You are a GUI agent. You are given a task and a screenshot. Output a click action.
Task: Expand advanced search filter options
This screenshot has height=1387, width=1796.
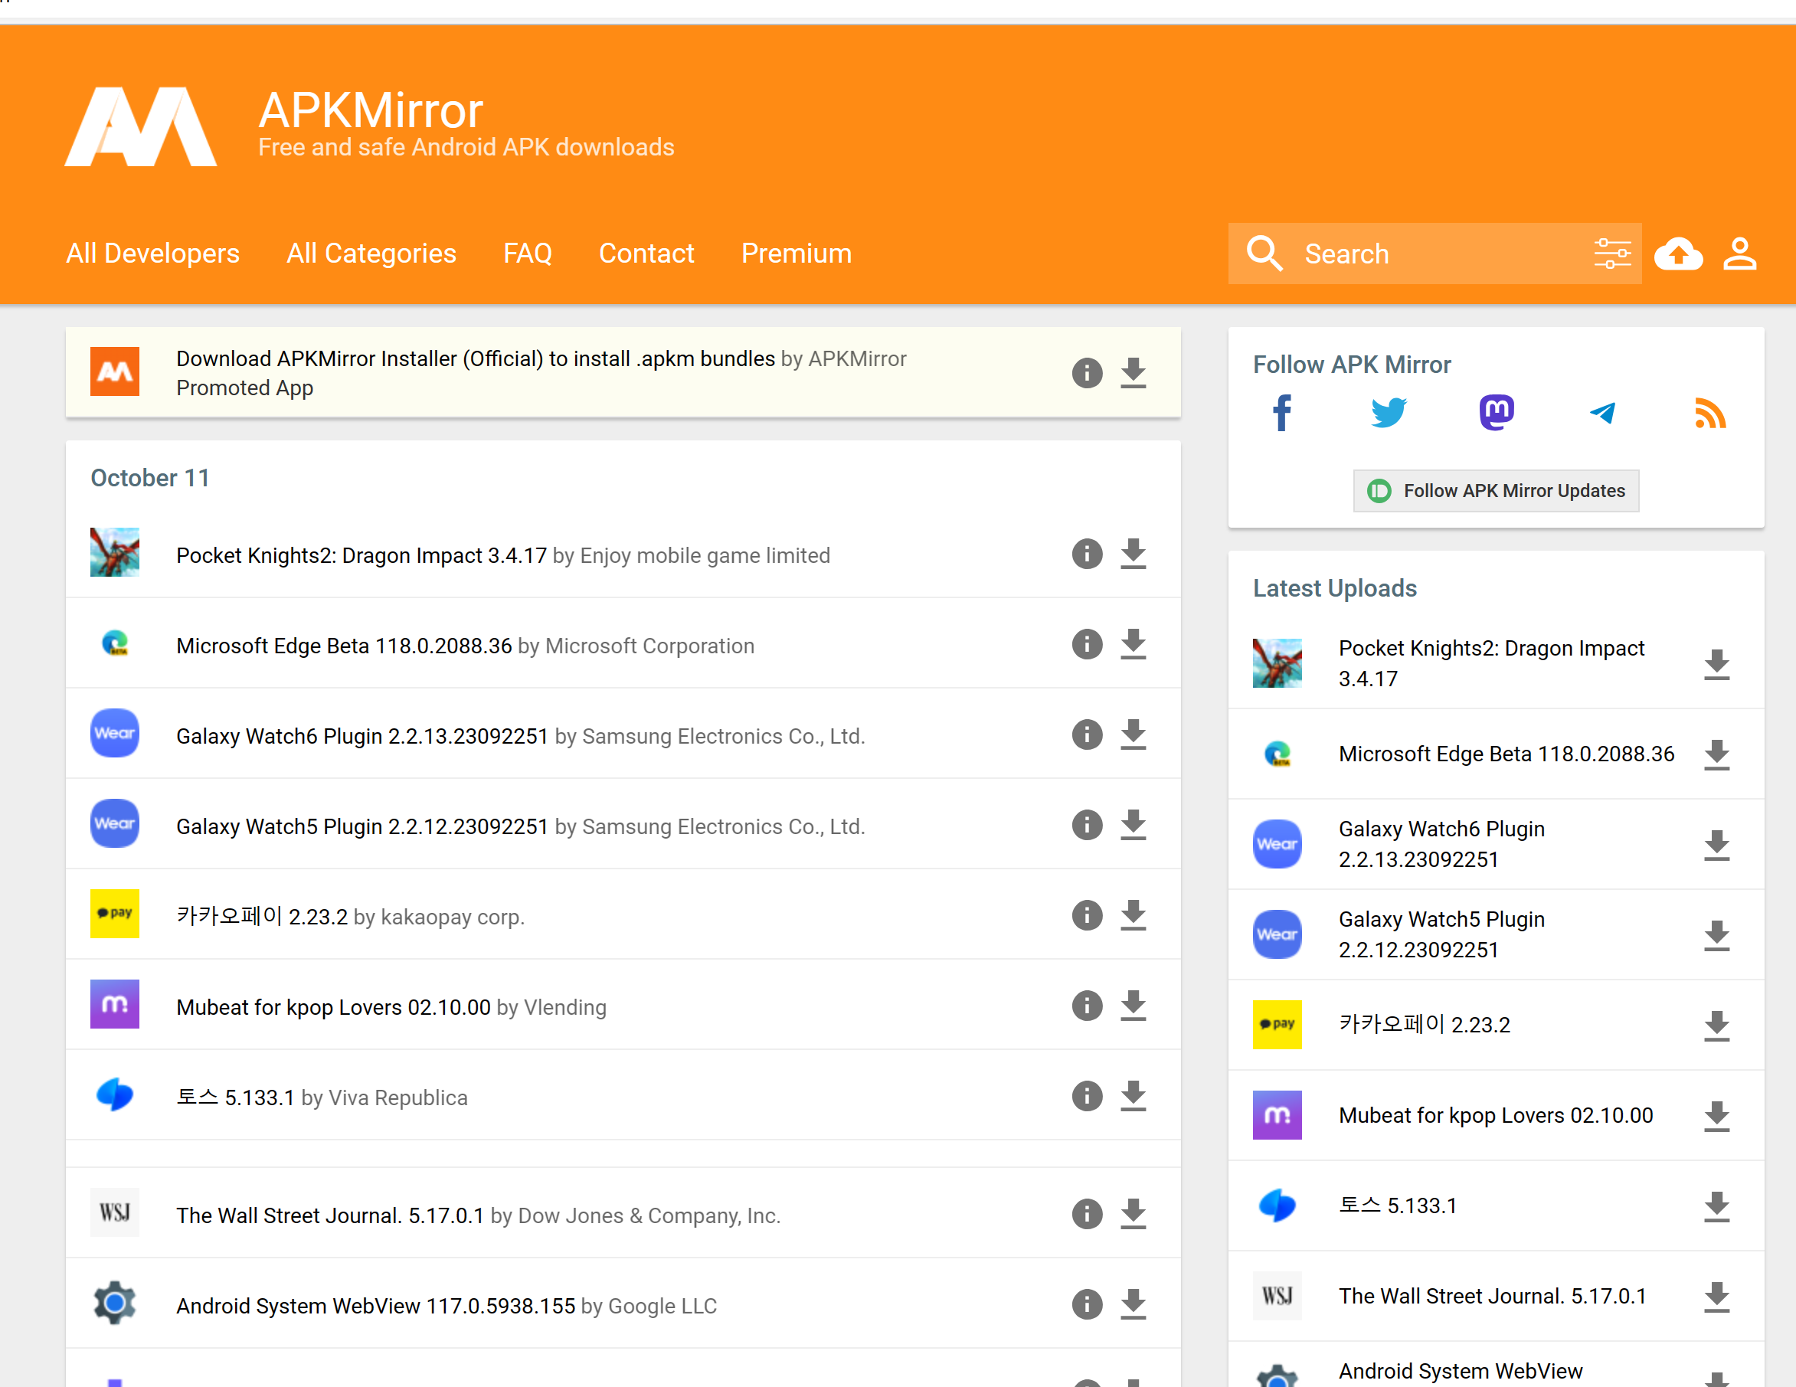point(1611,254)
